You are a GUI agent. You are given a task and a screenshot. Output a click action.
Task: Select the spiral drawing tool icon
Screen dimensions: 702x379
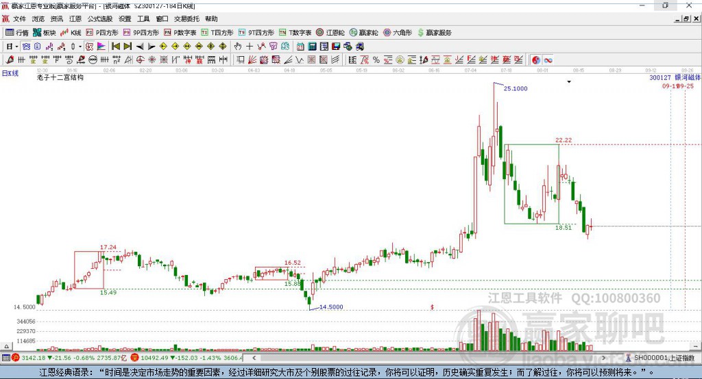[69, 60]
